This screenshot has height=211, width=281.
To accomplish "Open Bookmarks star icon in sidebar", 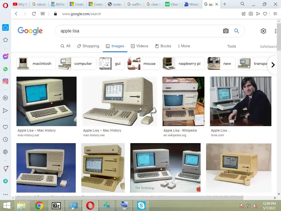I will coord(5,40).
